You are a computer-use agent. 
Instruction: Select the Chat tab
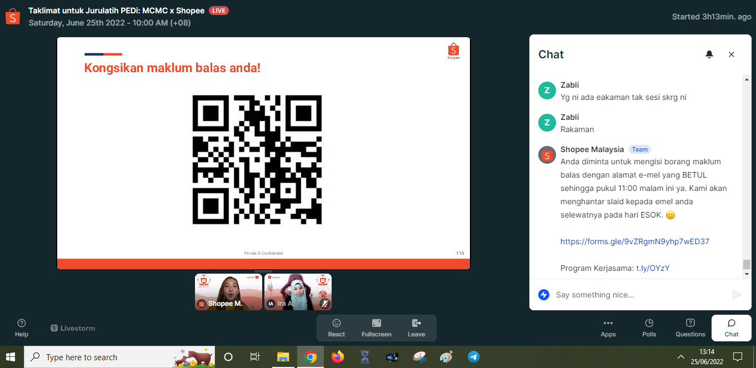tap(732, 327)
